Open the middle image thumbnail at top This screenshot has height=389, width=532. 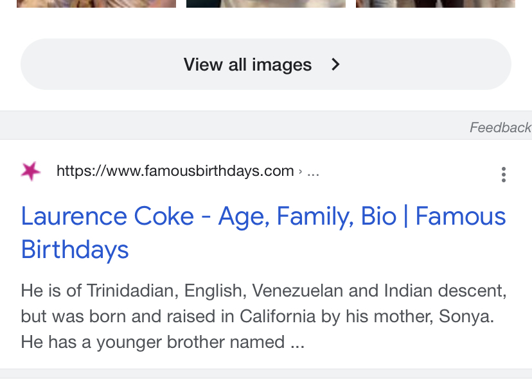coord(266,4)
